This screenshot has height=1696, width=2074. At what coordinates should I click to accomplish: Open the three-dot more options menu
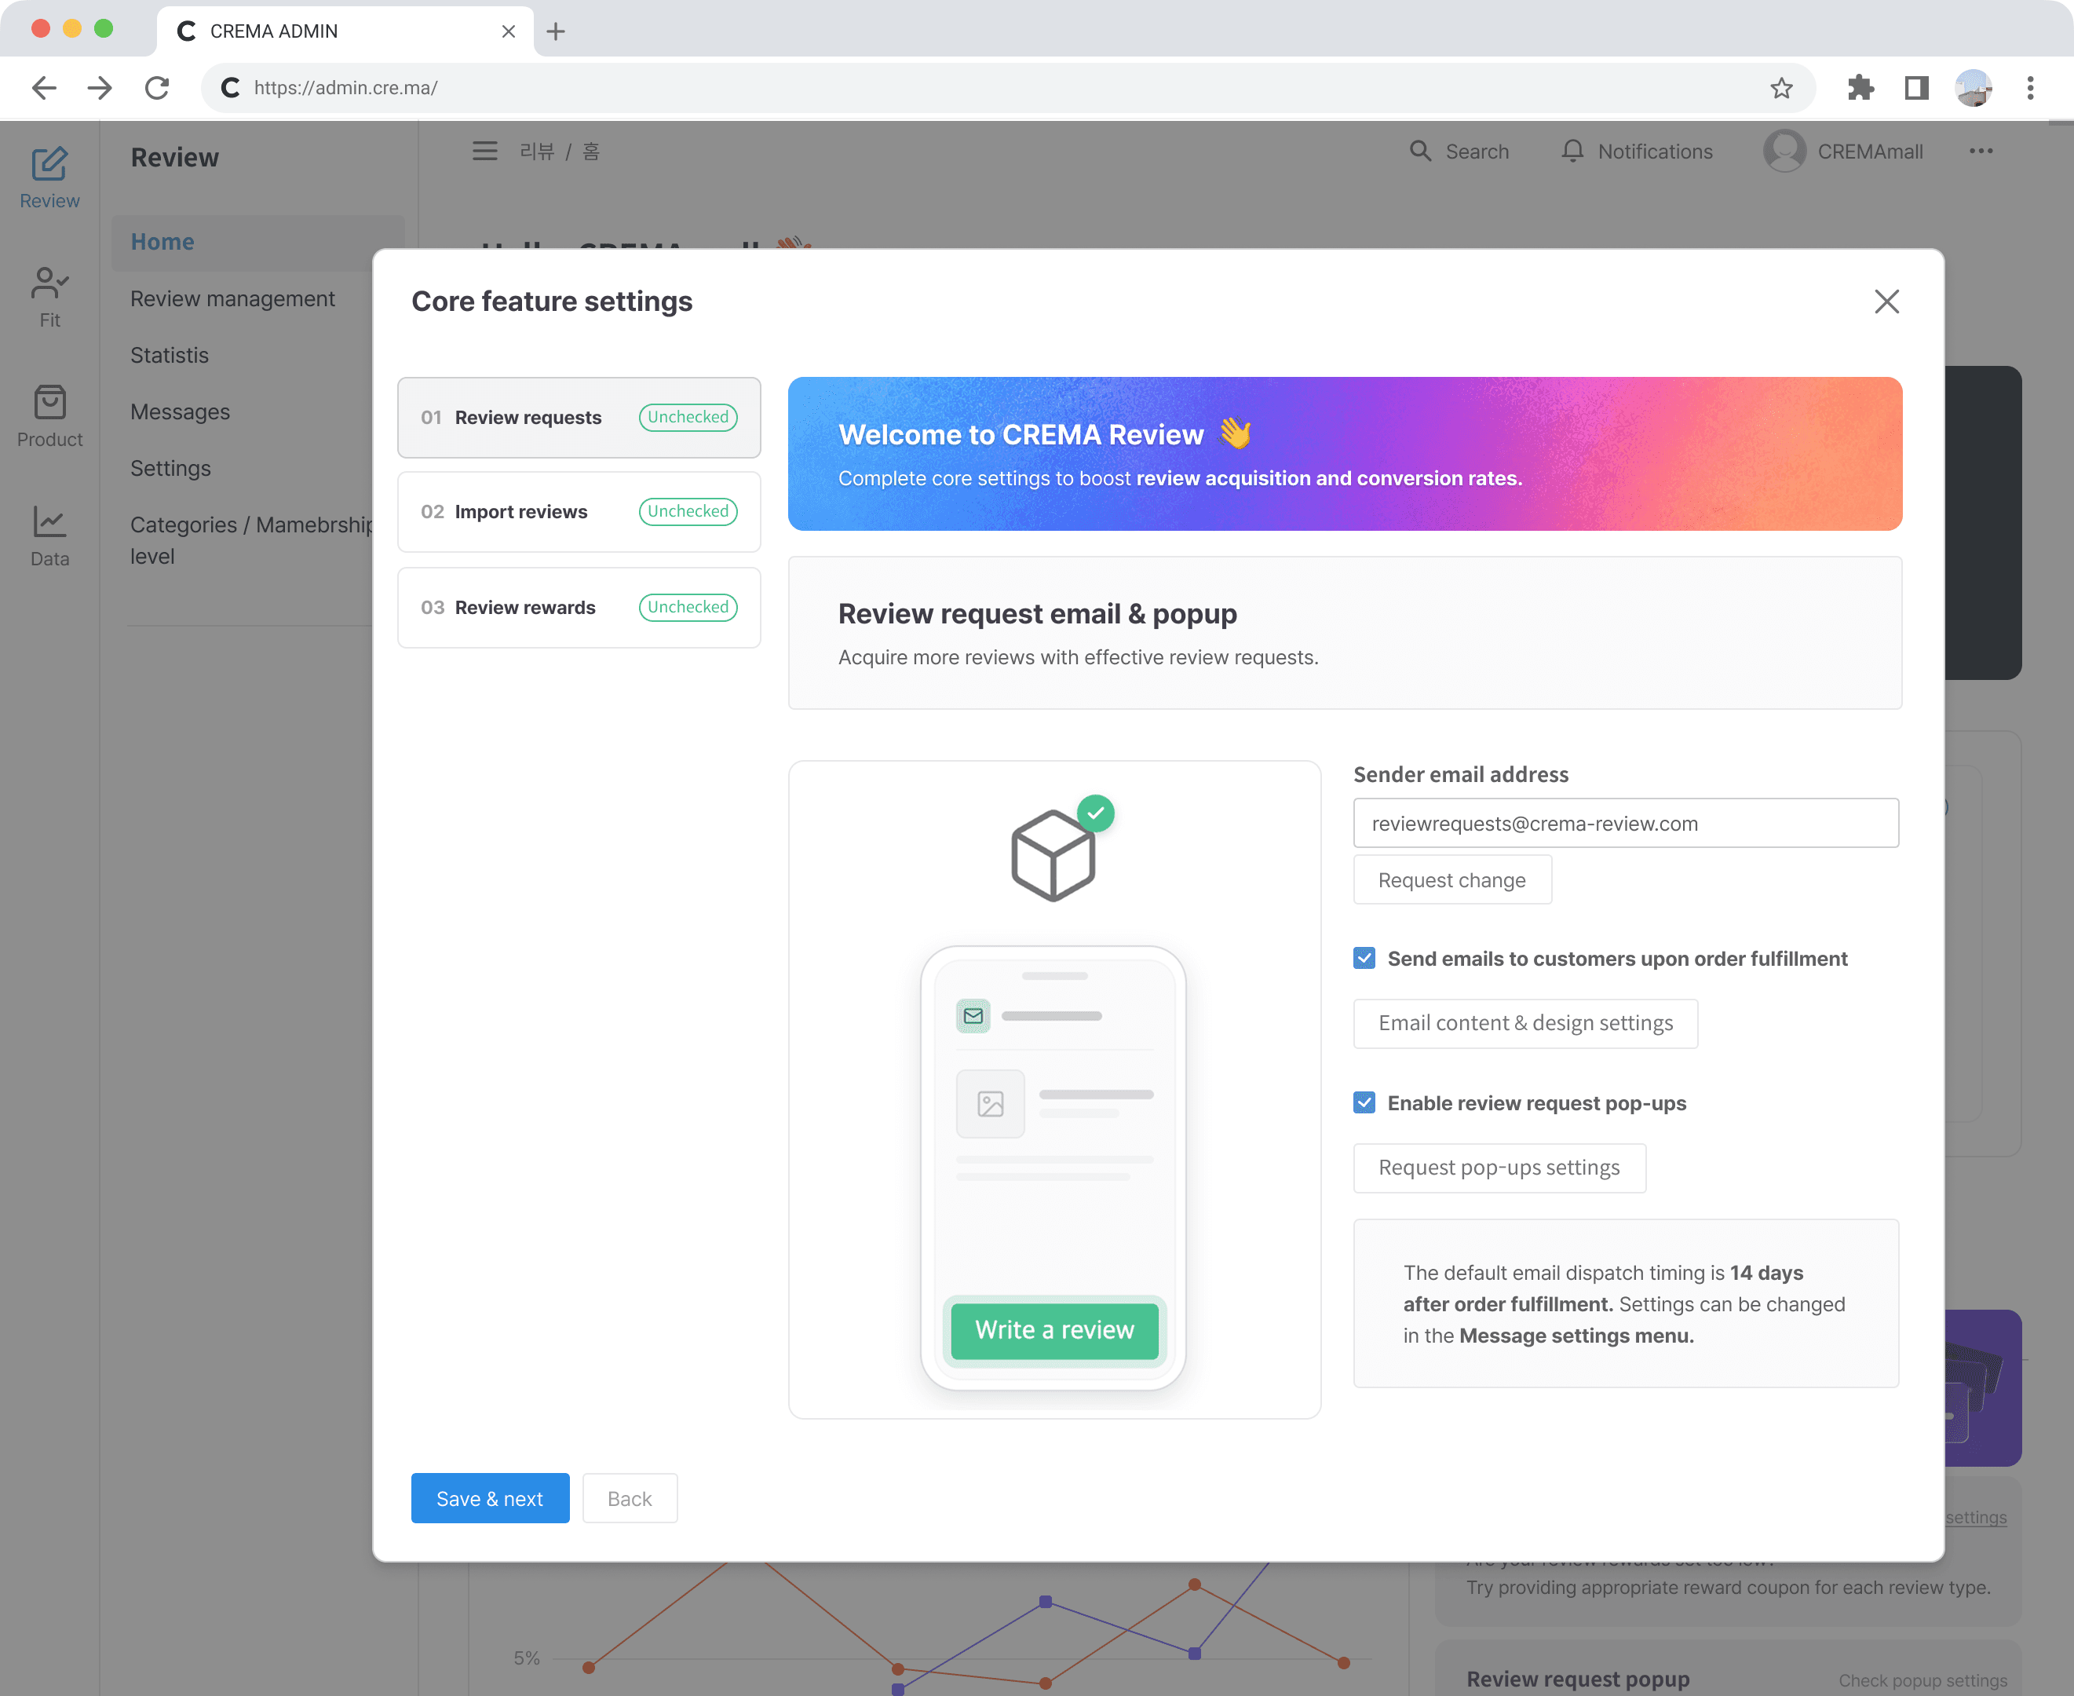coord(1981,152)
